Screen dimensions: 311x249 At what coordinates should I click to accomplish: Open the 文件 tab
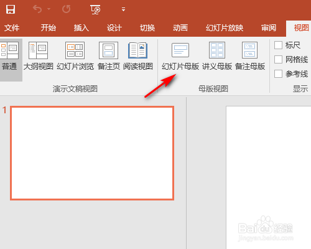pyautogui.click(x=12, y=27)
